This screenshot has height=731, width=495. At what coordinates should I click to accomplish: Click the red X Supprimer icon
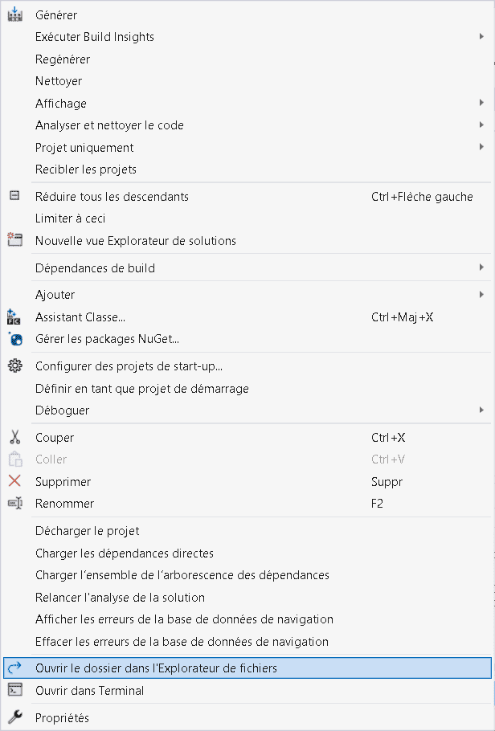15,480
